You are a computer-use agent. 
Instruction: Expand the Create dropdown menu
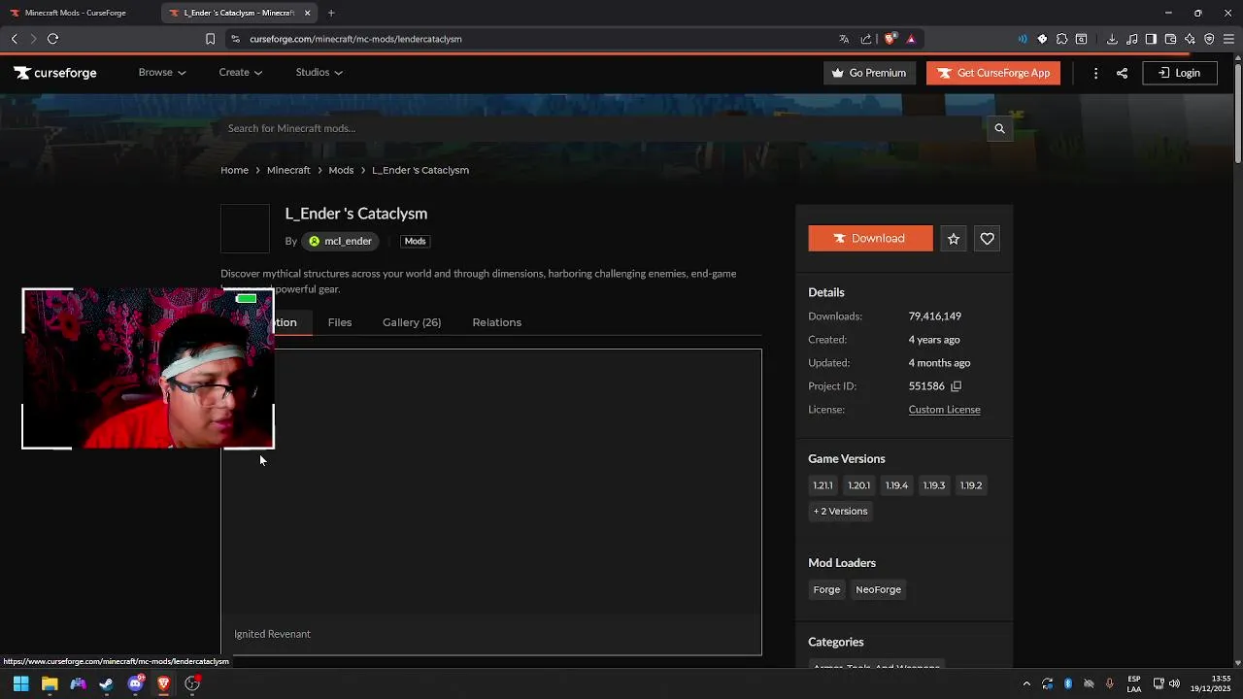[x=241, y=73]
